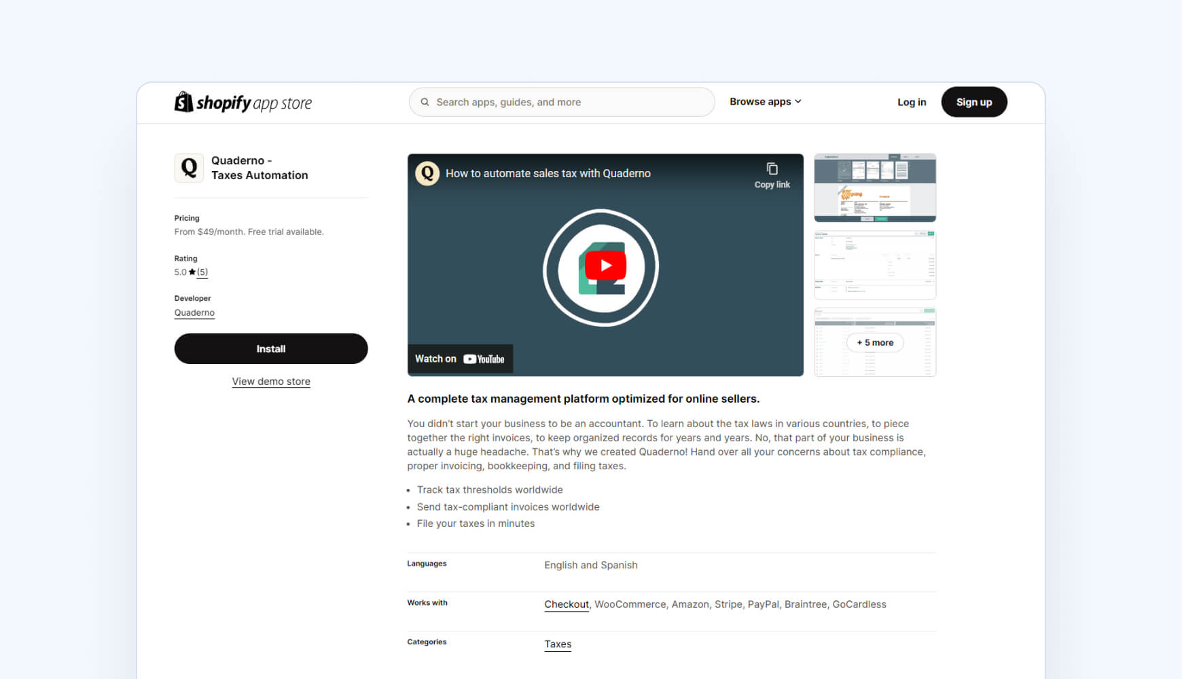This screenshot has width=1182, height=679.
Task: Click the Log in link
Action: coord(912,102)
